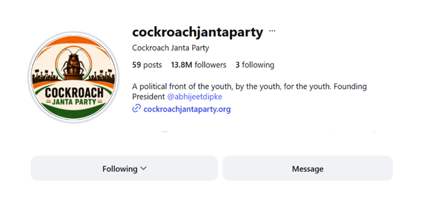Open cockroachjantaparty.org website link

pyautogui.click(x=187, y=109)
